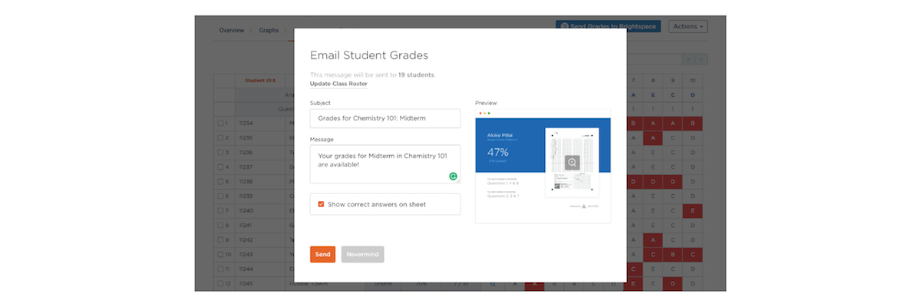Select checkbox for row 9 student 11242

click(x=220, y=239)
